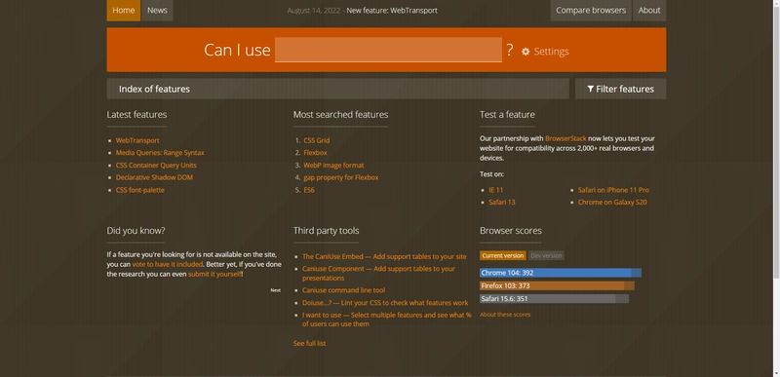This screenshot has width=780, height=377.
Task: Open the Caniuse command line tool link
Action: pos(343,290)
